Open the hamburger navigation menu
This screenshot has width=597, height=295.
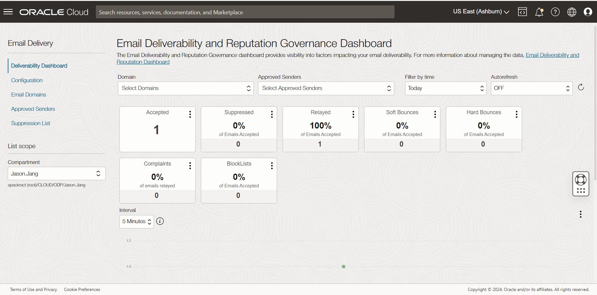pyautogui.click(x=8, y=12)
